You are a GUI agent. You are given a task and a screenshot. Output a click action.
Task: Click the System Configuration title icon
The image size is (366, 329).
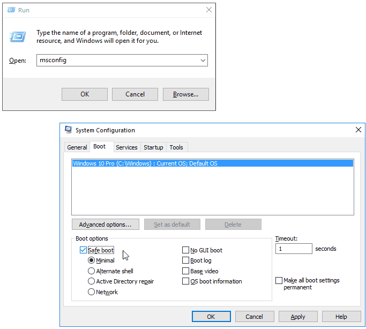coord(69,130)
